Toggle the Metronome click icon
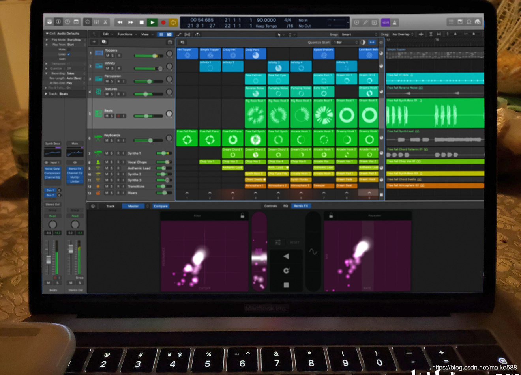The height and width of the screenshot is (375, 521). click(395, 22)
